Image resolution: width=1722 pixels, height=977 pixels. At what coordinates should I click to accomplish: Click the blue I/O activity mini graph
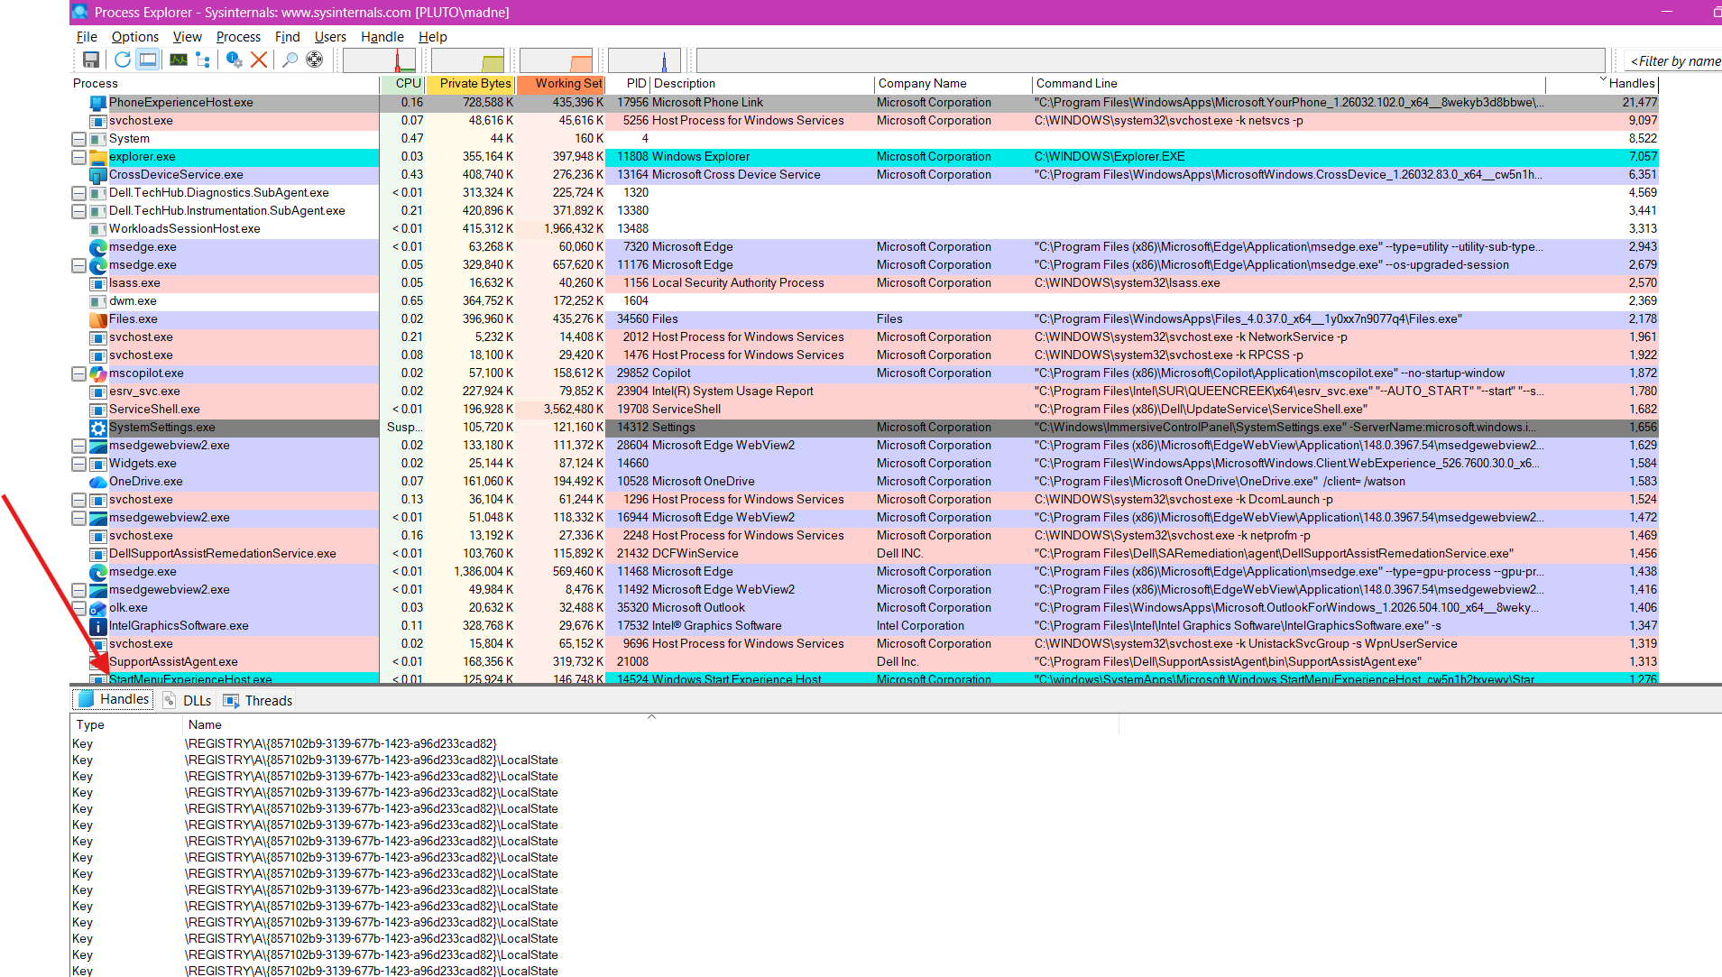pos(645,60)
